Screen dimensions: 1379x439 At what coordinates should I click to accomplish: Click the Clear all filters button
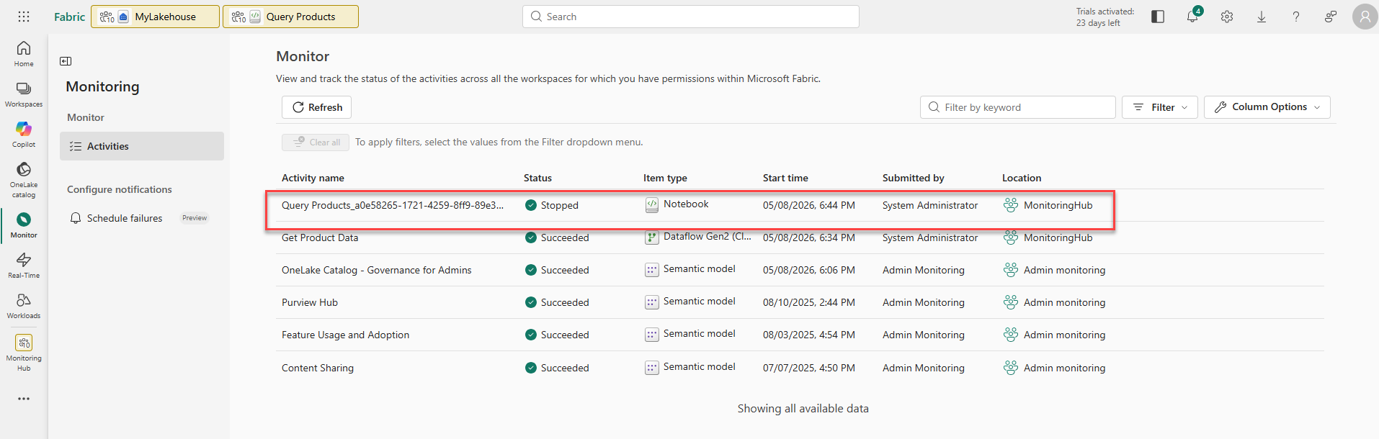(x=316, y=142)
